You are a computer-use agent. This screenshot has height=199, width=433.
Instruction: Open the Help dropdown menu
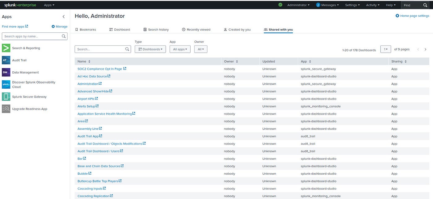(391, 5)
